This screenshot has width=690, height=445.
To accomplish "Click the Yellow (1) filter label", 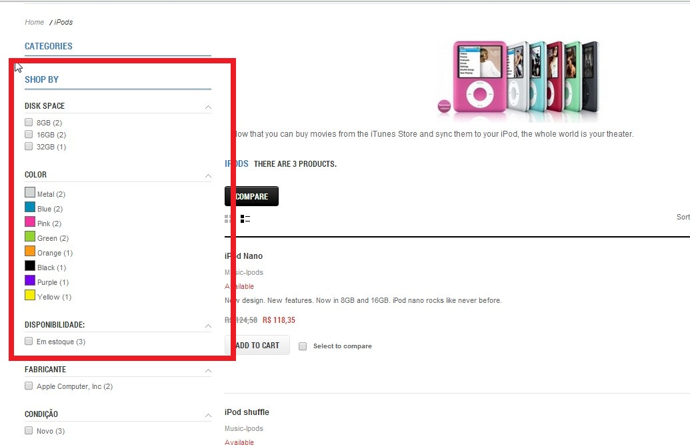I will tap(54, 297).
